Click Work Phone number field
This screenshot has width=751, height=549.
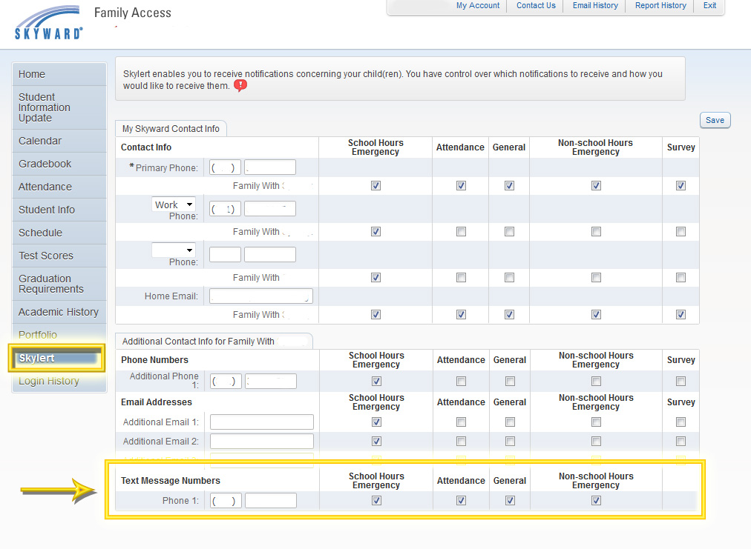tap(270, 208)
